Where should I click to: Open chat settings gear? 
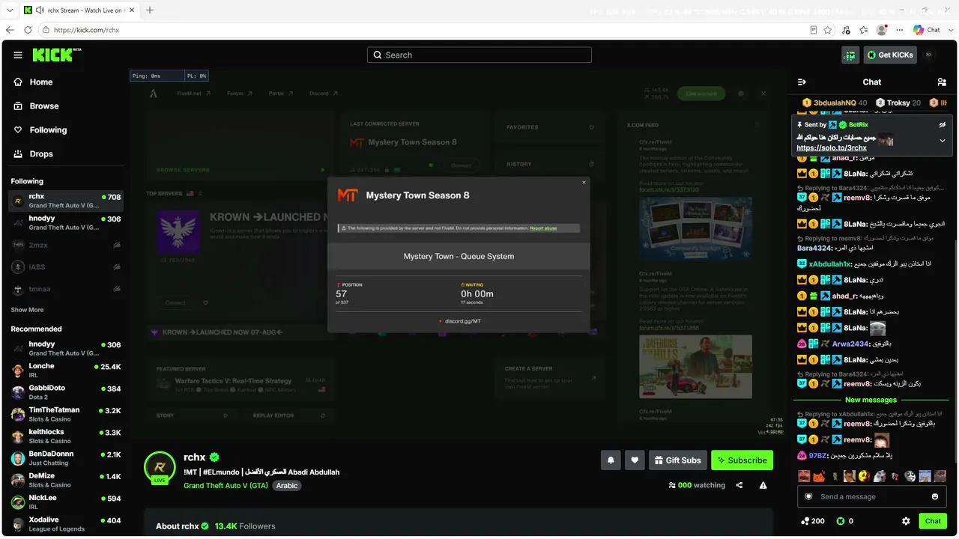click(x=906, y=521)
